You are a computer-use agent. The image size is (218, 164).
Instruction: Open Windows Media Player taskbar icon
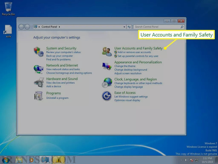(x=32, y=160)
